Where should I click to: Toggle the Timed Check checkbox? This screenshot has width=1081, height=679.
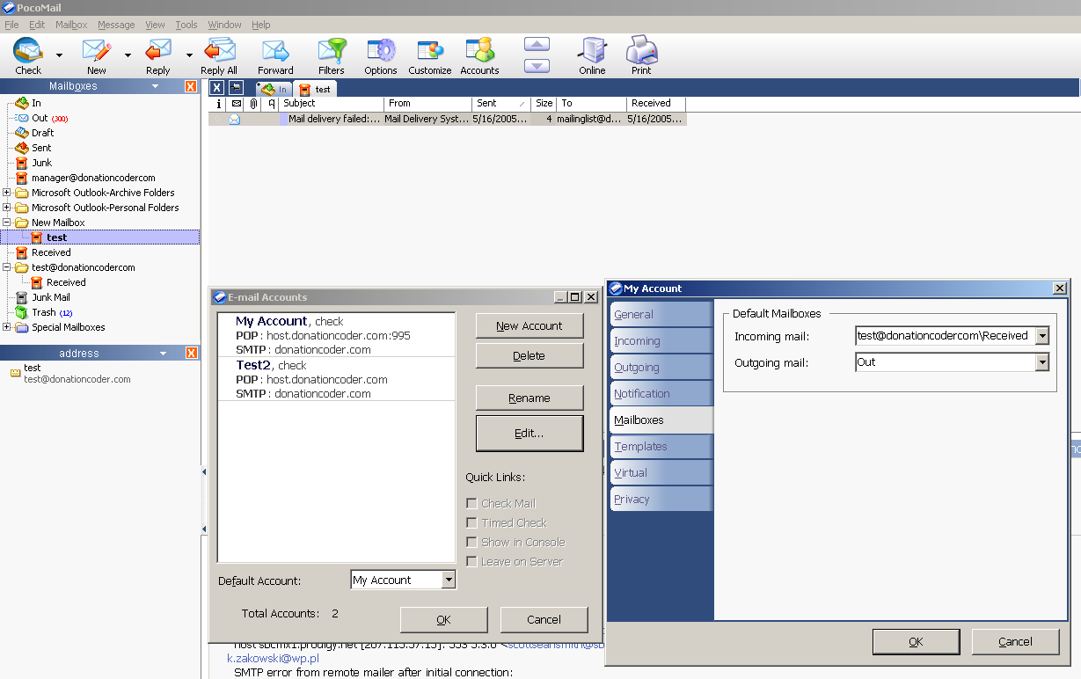click(472, 522)
